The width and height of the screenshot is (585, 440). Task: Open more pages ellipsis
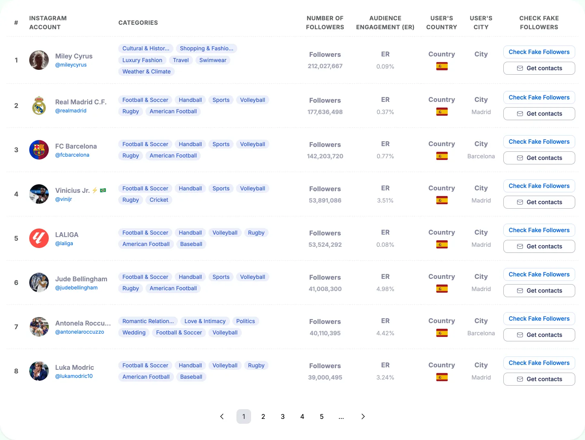coord(341,416)
